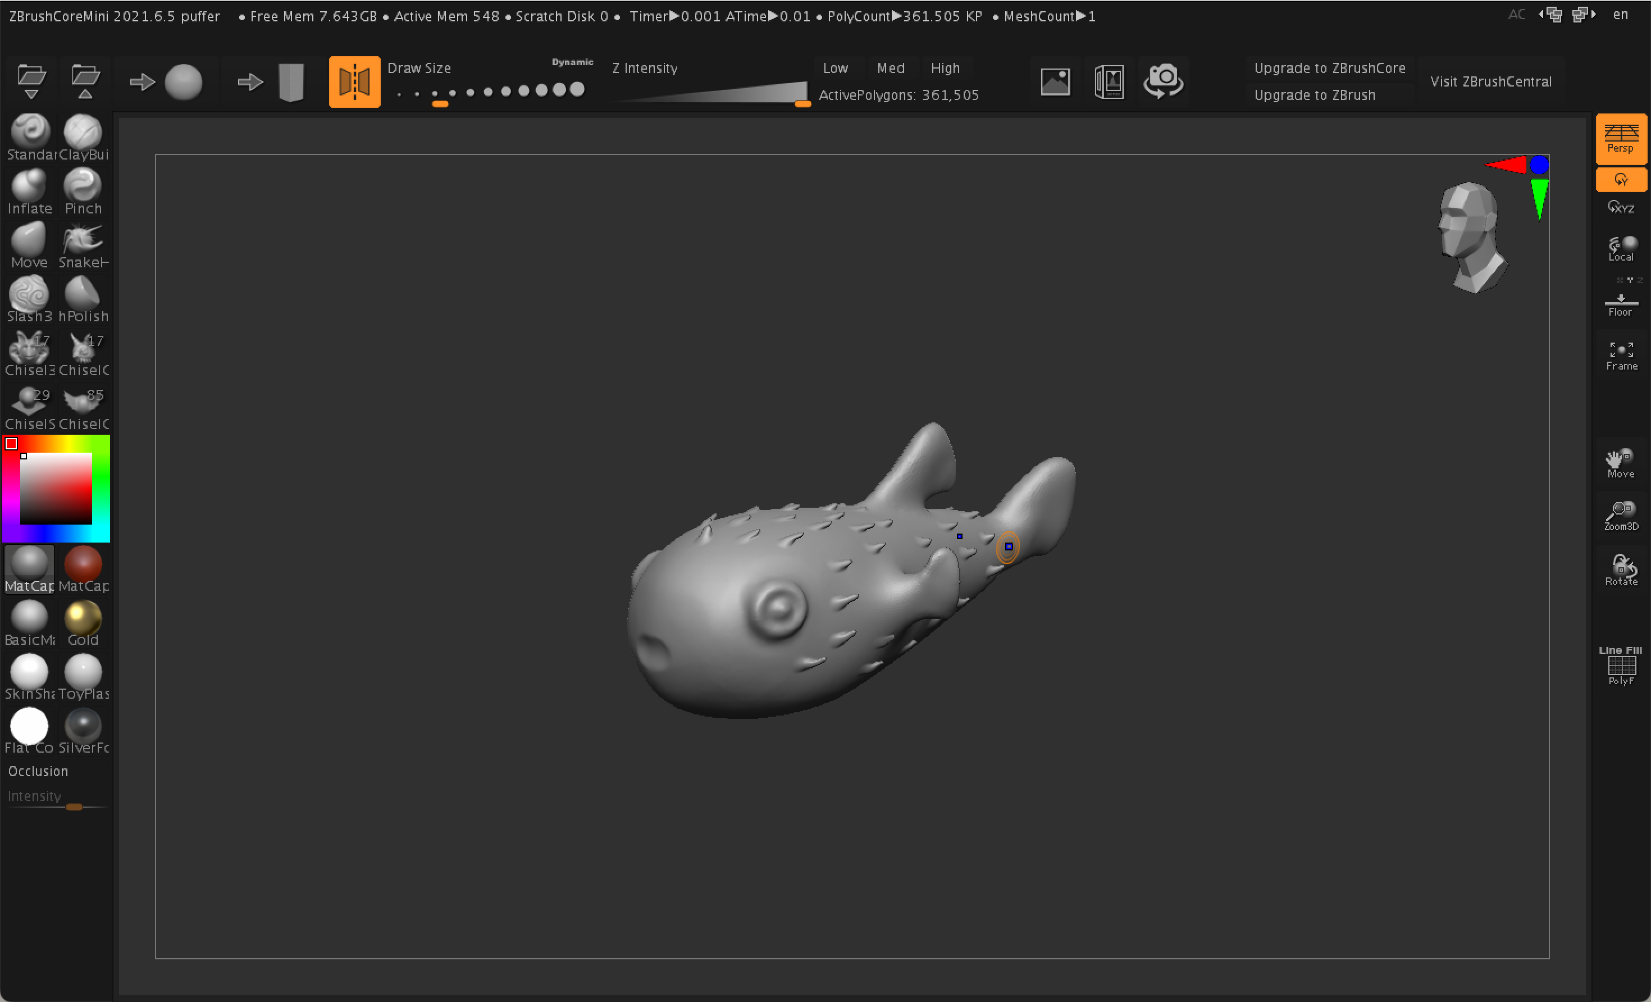This screenshot has height=1002, width=1651.
Task: Save file with folder up-arrow icon
Action: [85, 81]
